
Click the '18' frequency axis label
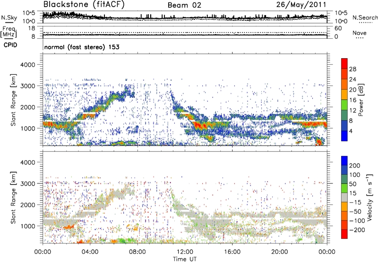point(31,28)
